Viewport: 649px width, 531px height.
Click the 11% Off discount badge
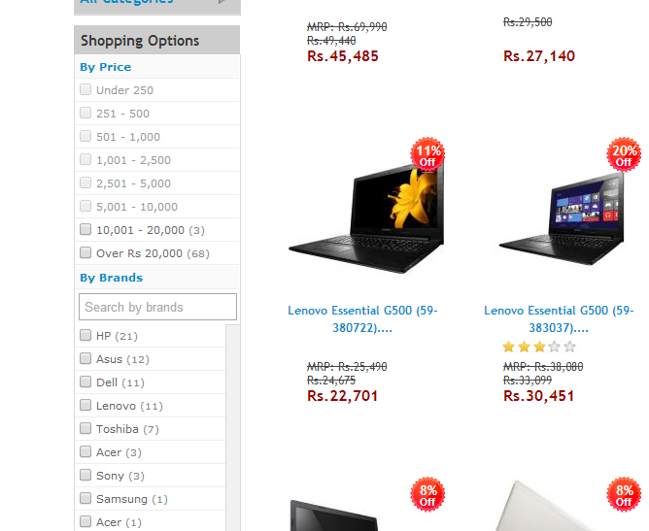click(x=427, y=154)
